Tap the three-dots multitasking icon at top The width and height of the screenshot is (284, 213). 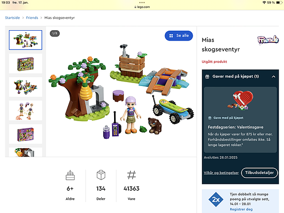coord(142,2)
